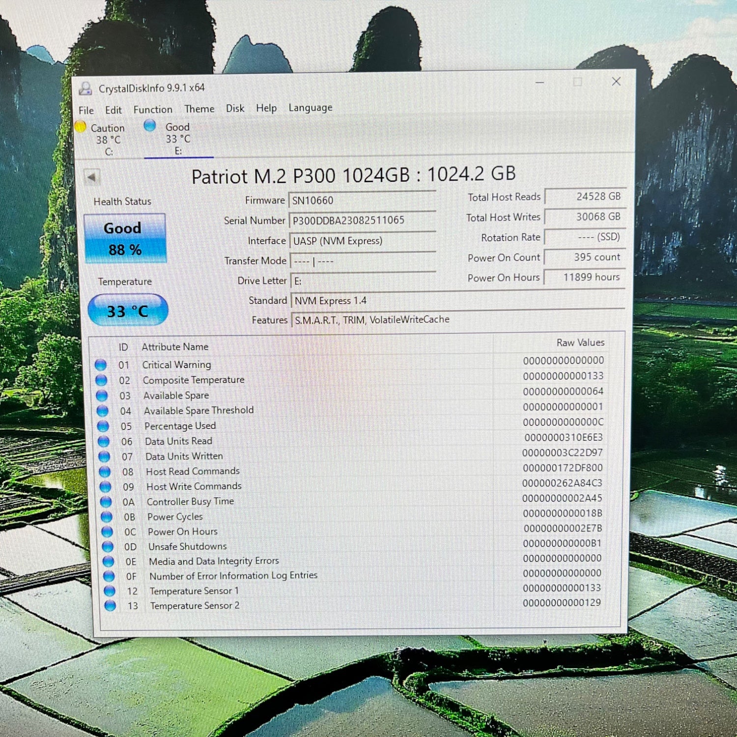Open the Theme menu

tap(199, 109)
